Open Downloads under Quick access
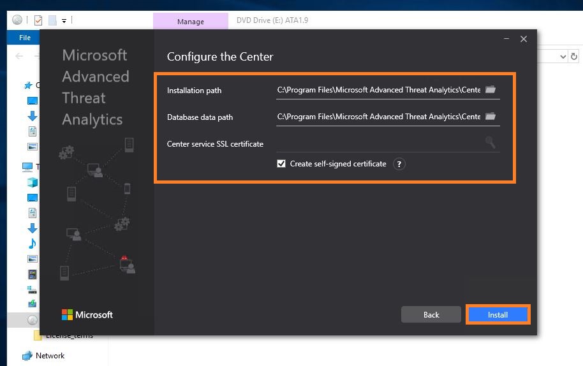This screenshot has height=366, width=583. click(33, 116)
